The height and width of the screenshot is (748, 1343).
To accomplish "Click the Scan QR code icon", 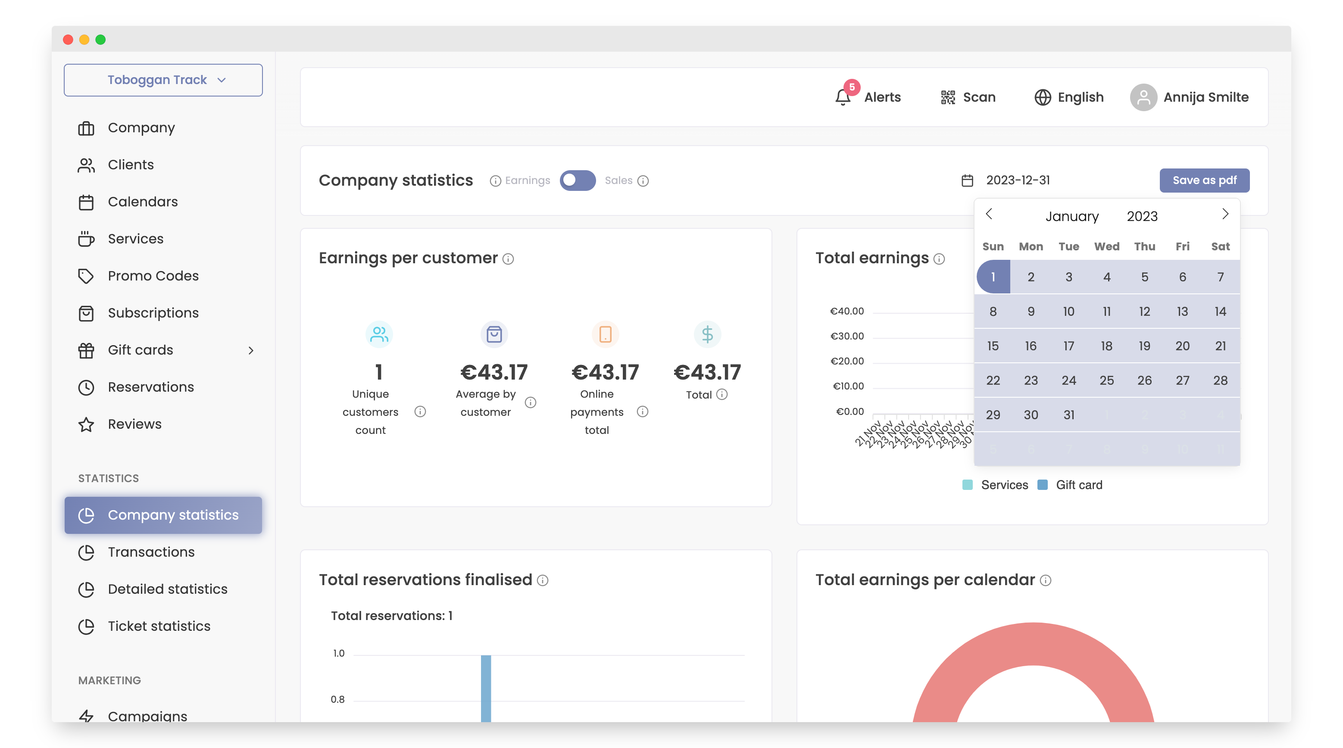I will point(948,97).
